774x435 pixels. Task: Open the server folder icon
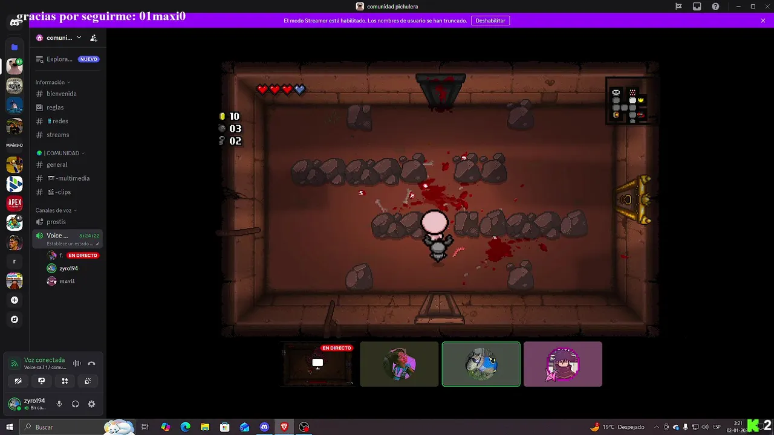point(15,47)
